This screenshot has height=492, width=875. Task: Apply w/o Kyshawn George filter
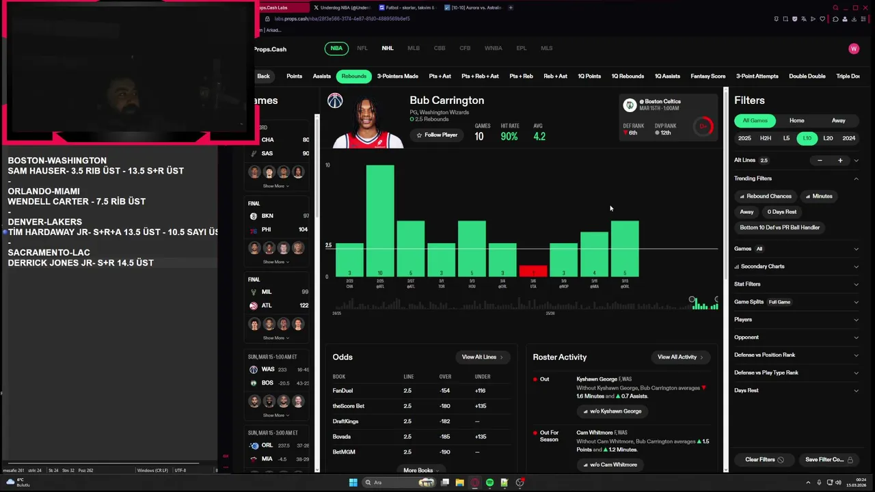(x=612, y=411)
